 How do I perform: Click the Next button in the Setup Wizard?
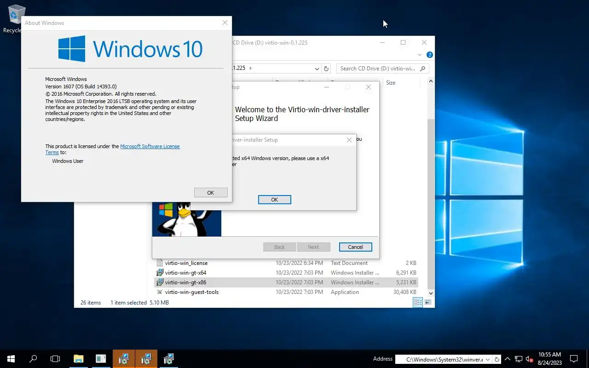click(x=313, y=247)
